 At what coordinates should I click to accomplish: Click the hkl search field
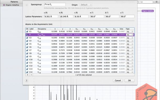point(145,2)
